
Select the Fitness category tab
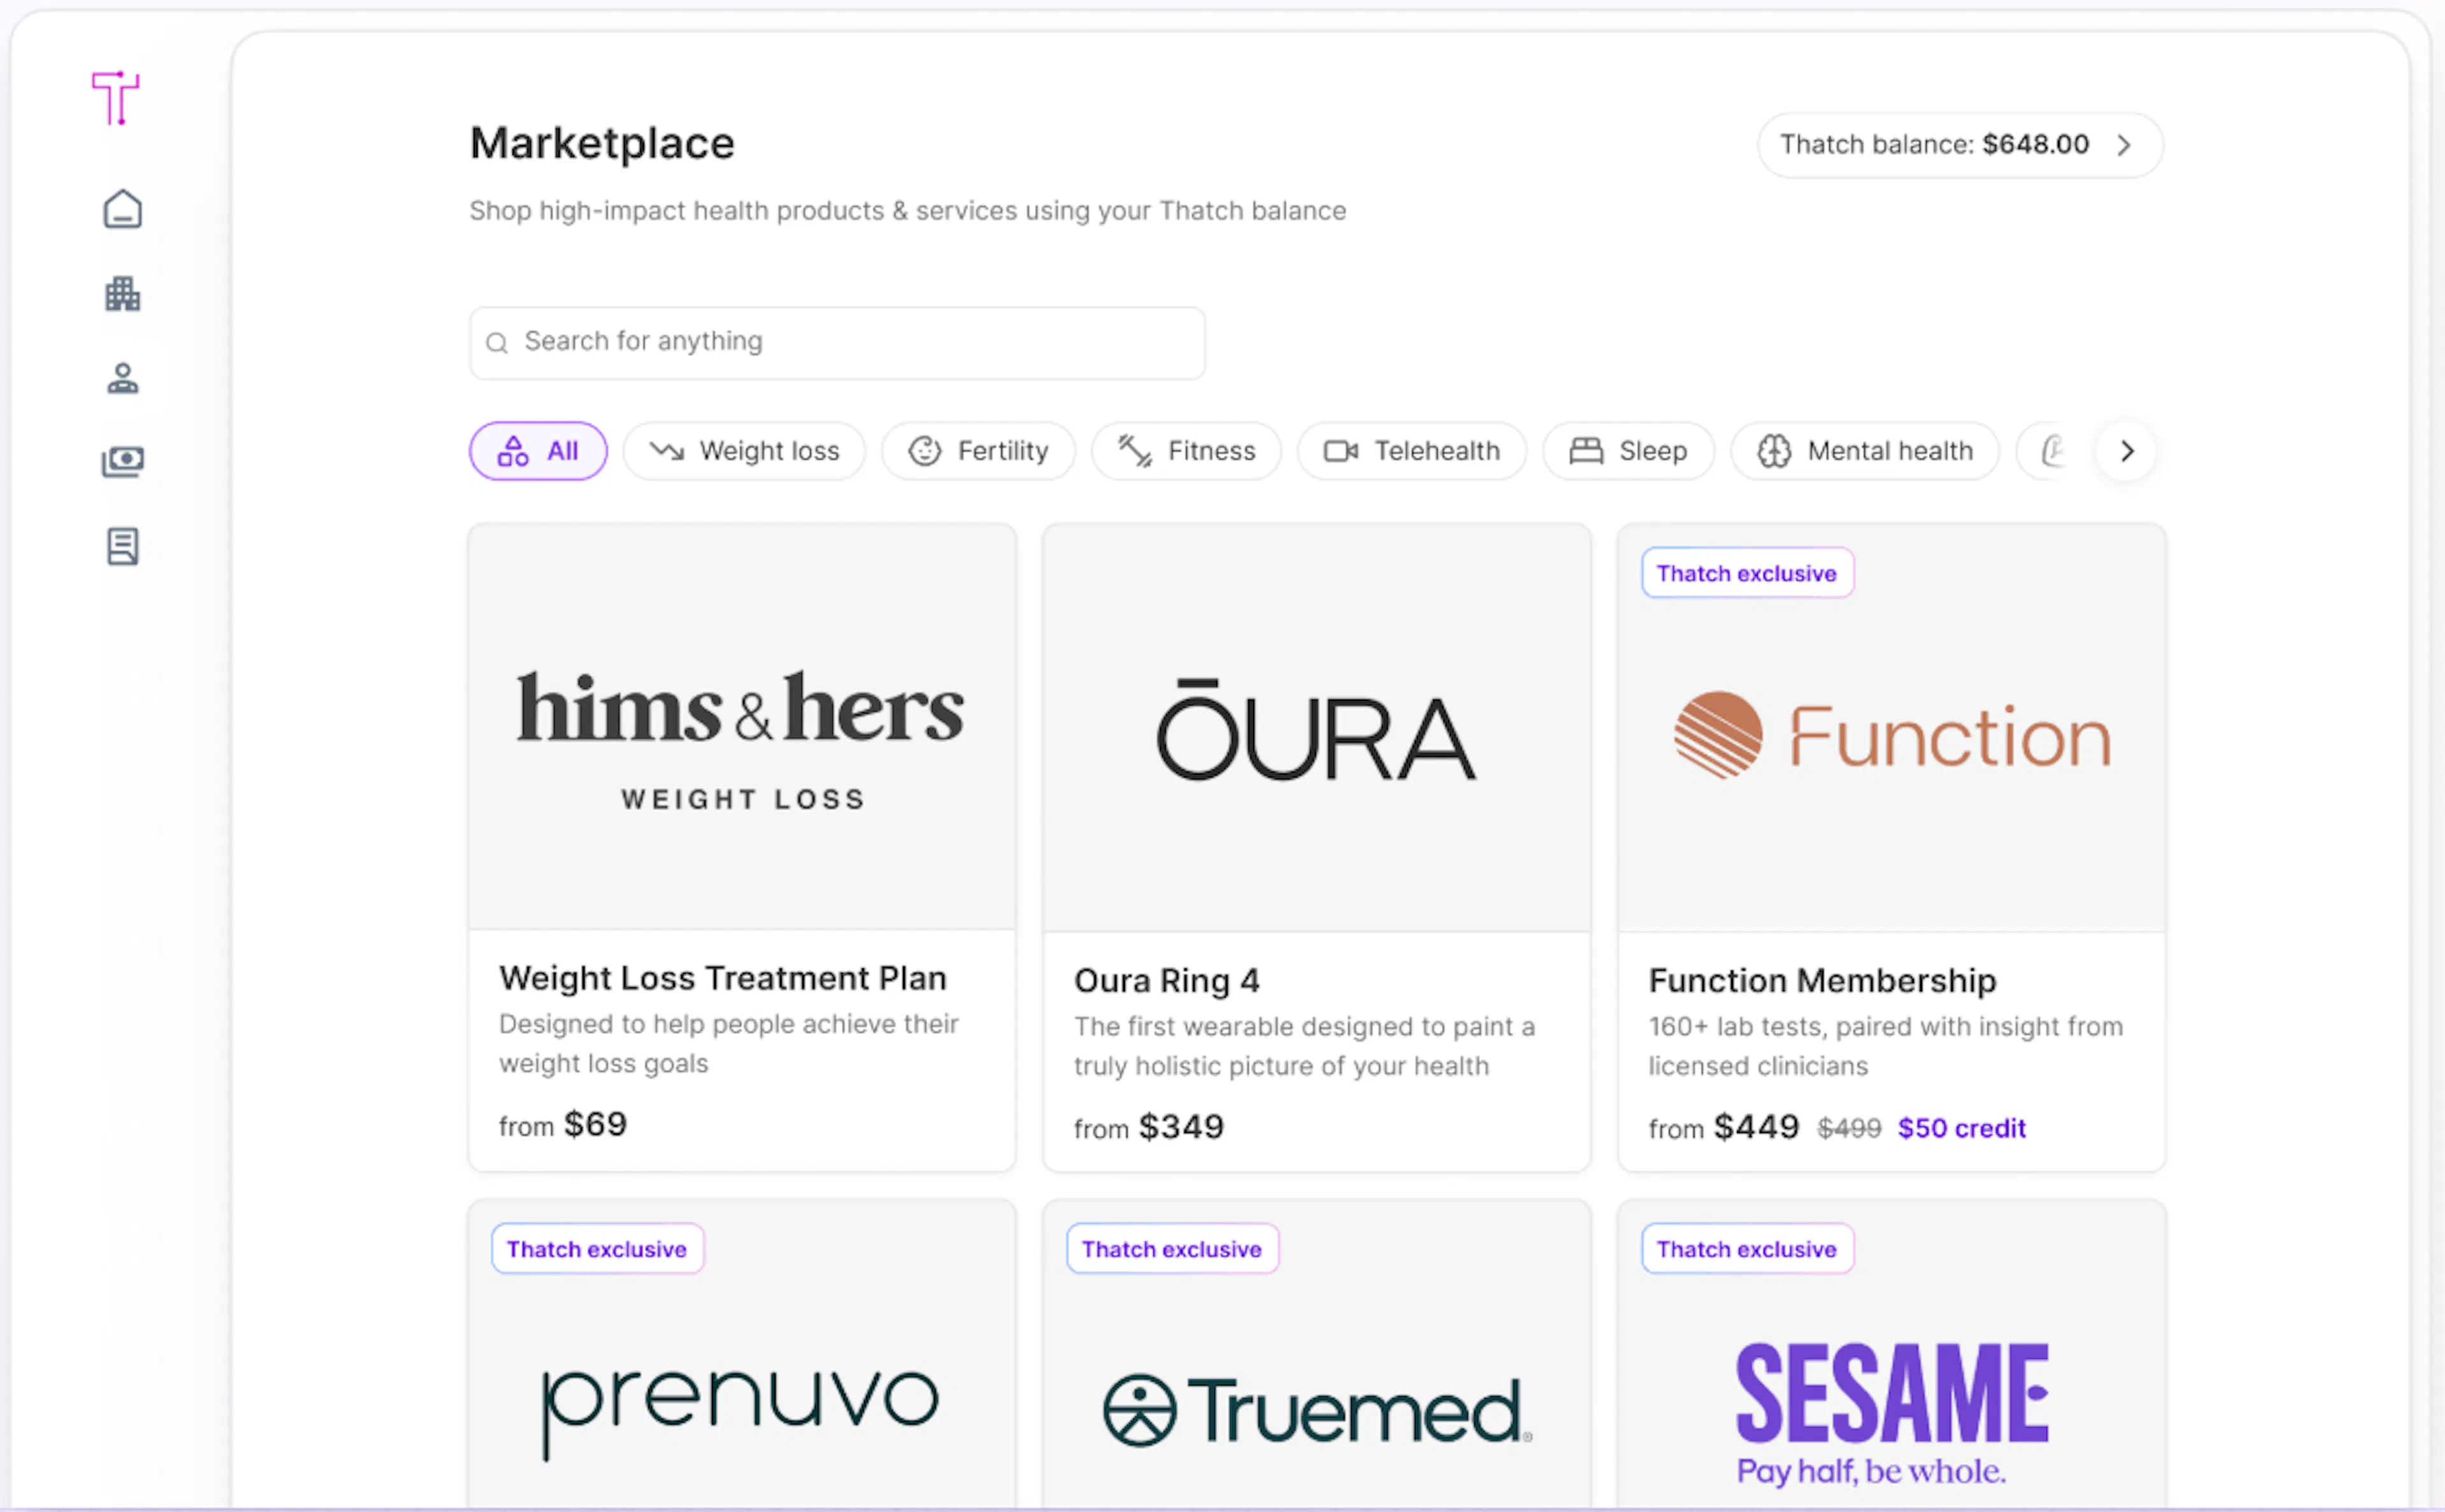point(1185,451)
